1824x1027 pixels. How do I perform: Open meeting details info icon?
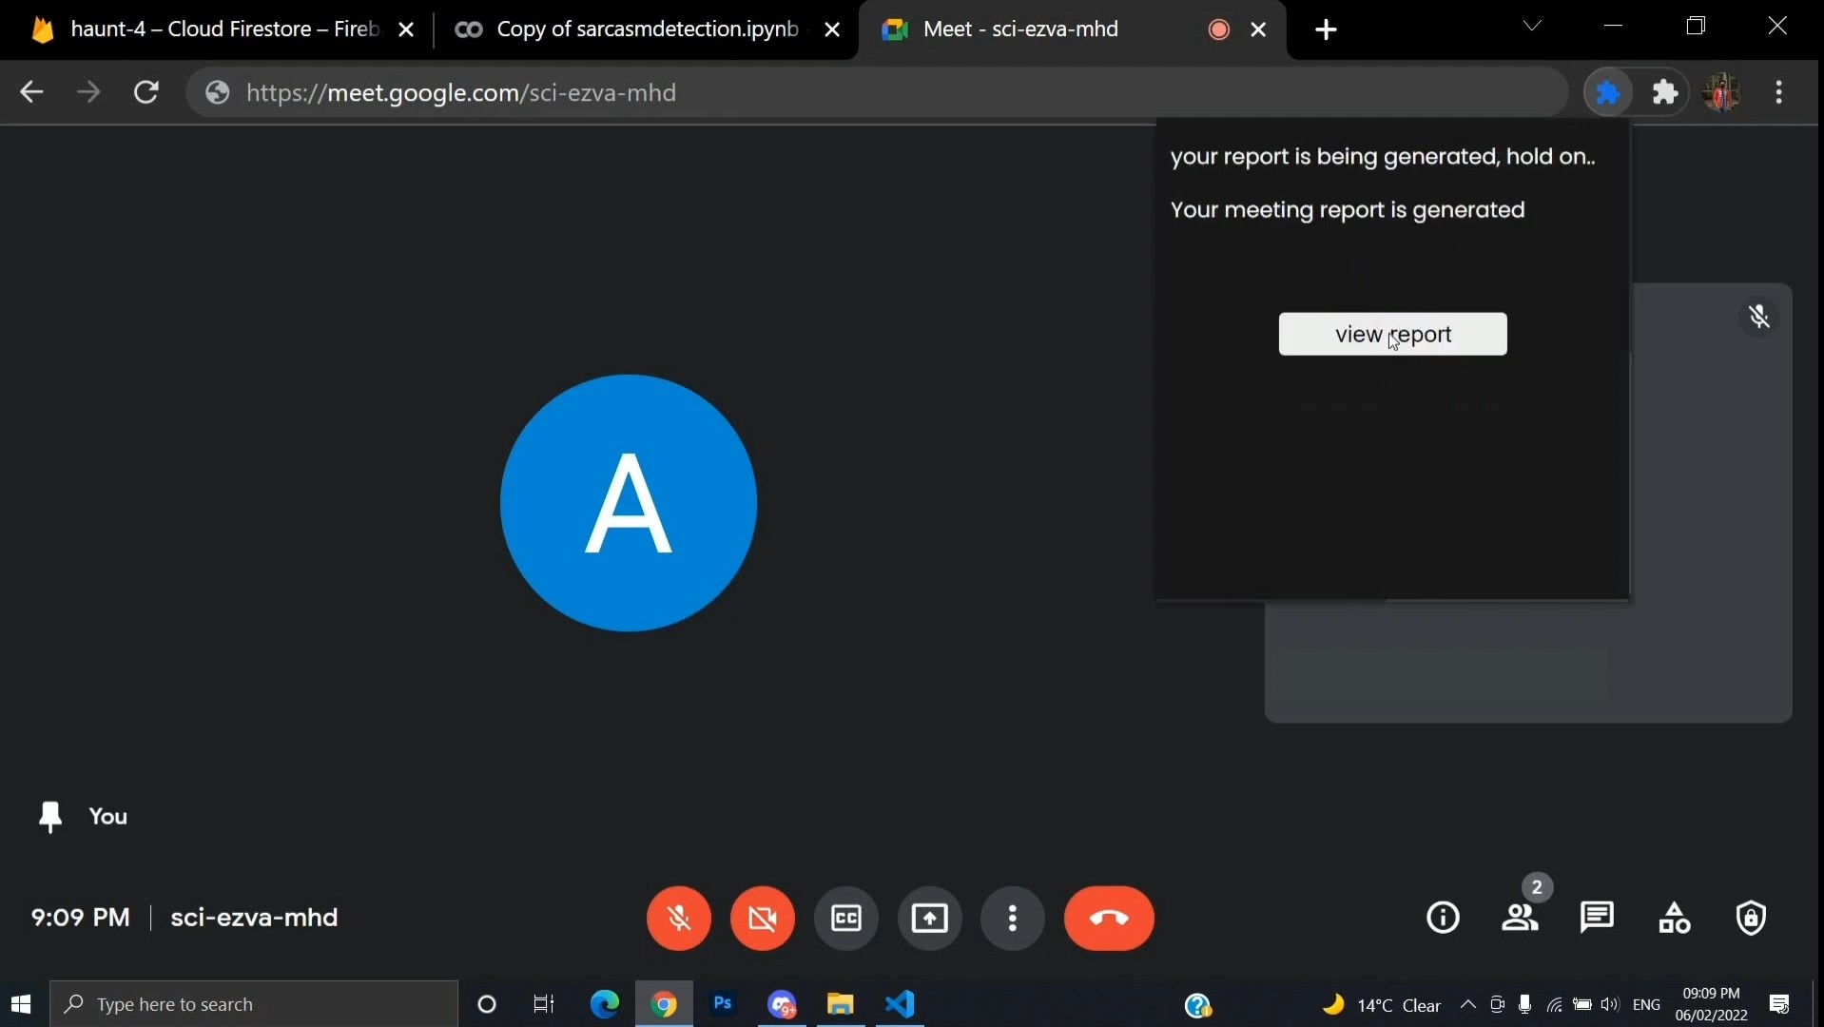coord(1444,918)
